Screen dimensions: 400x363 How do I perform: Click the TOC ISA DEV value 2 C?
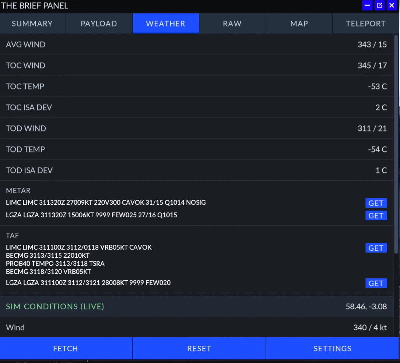381,108
